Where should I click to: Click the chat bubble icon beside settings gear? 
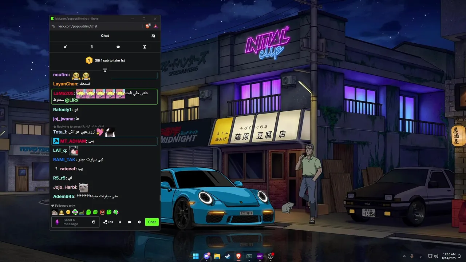pos(130,222)
